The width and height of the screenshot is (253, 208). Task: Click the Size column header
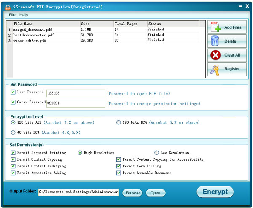97,24
